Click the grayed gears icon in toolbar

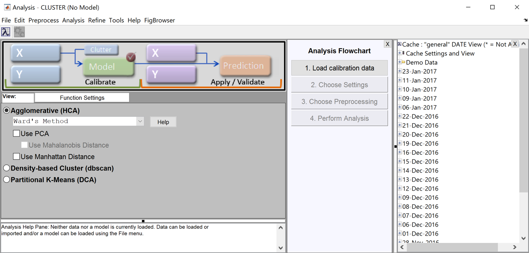point(19,32)
